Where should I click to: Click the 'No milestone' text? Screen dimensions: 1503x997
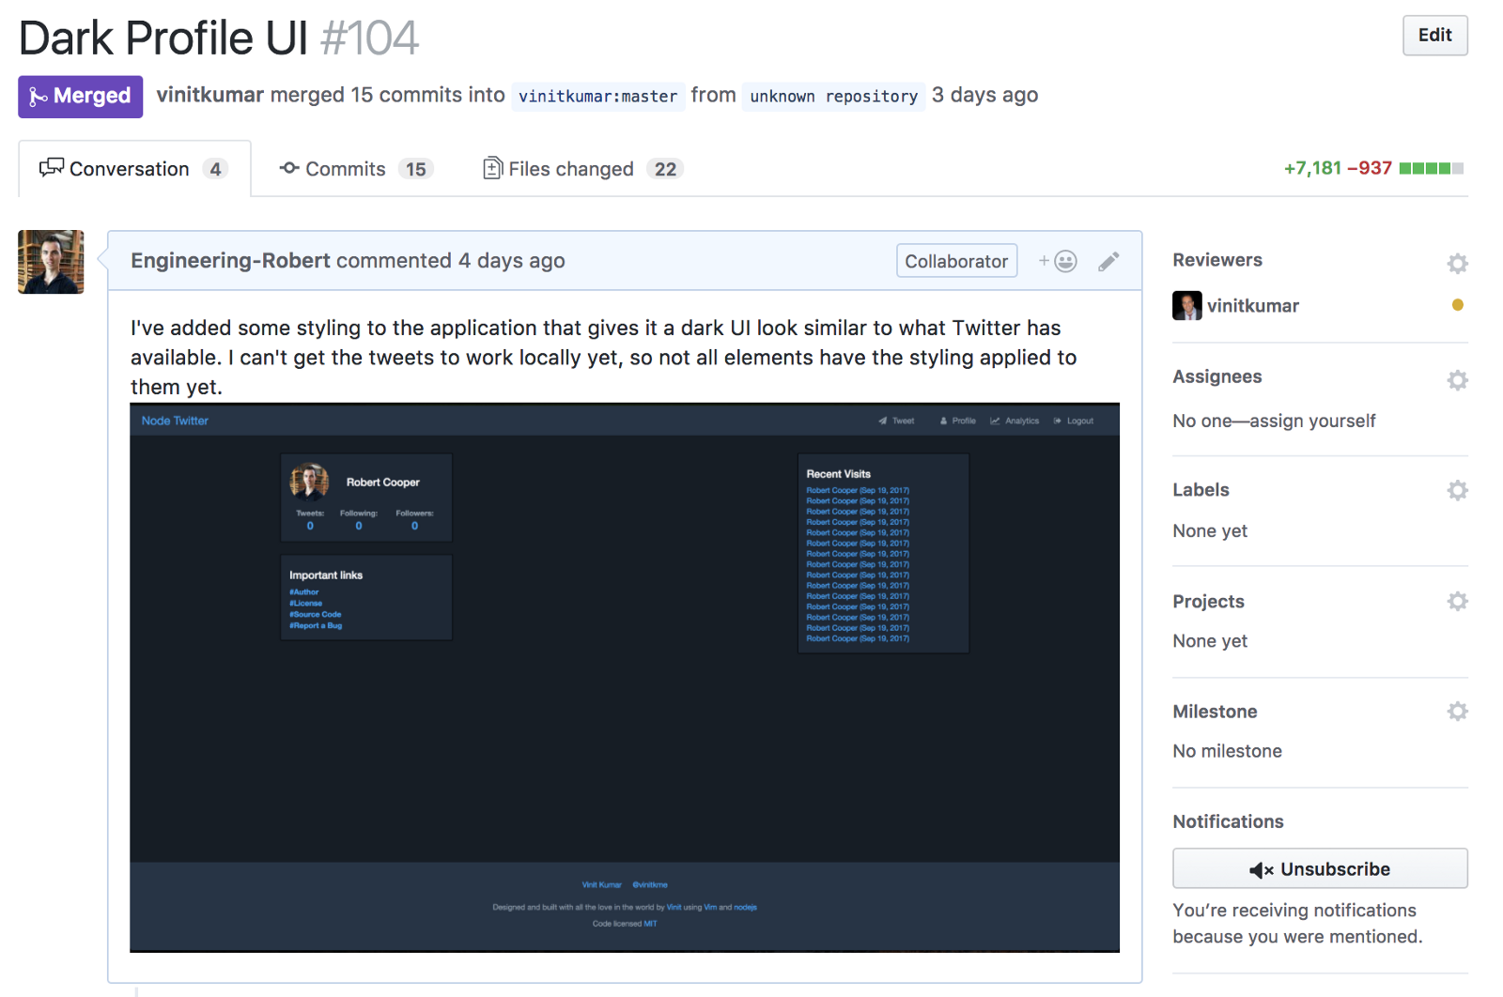pos(1227,751)
